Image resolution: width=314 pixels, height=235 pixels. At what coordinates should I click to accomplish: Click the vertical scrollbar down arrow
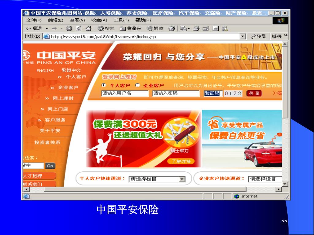coord(285,184)
